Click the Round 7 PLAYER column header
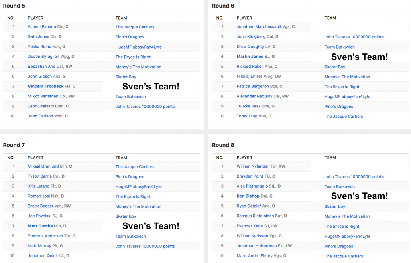This screenshot has height=263, width=411. point(35,158)
